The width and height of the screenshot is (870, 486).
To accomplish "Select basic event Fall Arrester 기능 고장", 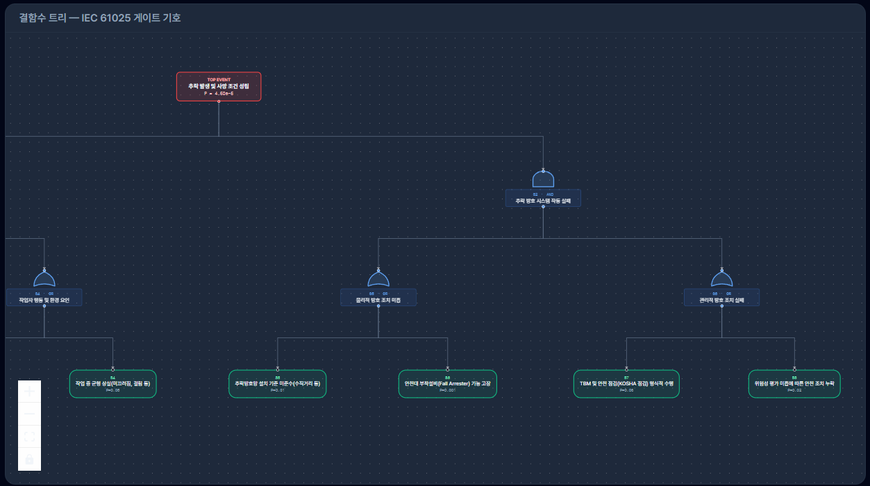I will pos(447,384).
